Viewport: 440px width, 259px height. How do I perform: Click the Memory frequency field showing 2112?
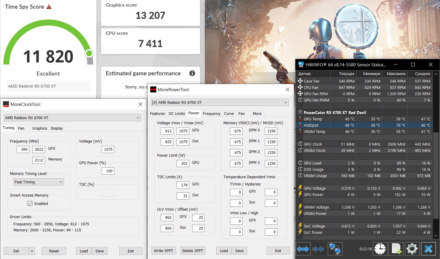(39, 160)
